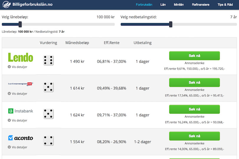Click the Billigeforbrukslån.no chart logo icon
This screenshot has width=239, height=159.
(x=6, y=4)
